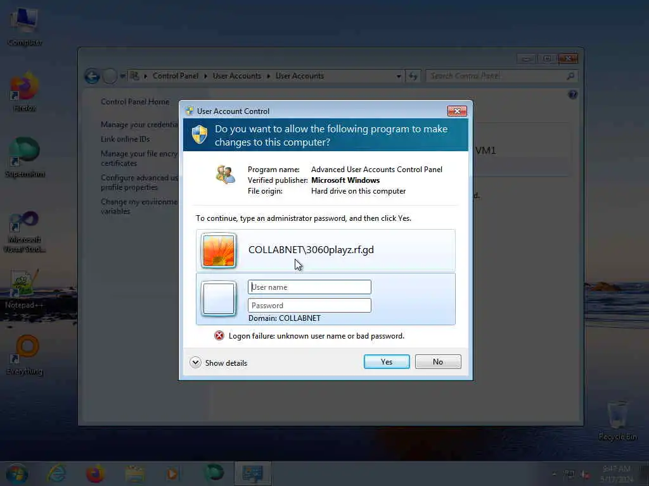Click Back arrow in Control Panel window
The width and height of the screenshot is (649, 486).
coord(92,76)
